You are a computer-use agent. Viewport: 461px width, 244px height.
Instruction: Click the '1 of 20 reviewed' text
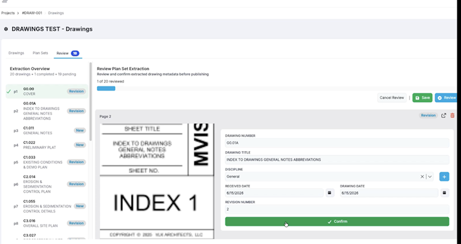(111, 81)
